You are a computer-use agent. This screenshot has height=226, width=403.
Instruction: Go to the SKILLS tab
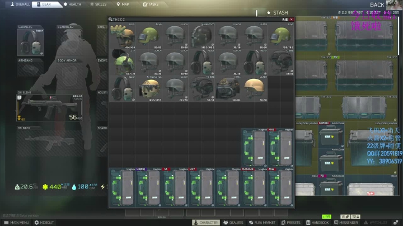(x=99, y=4)
